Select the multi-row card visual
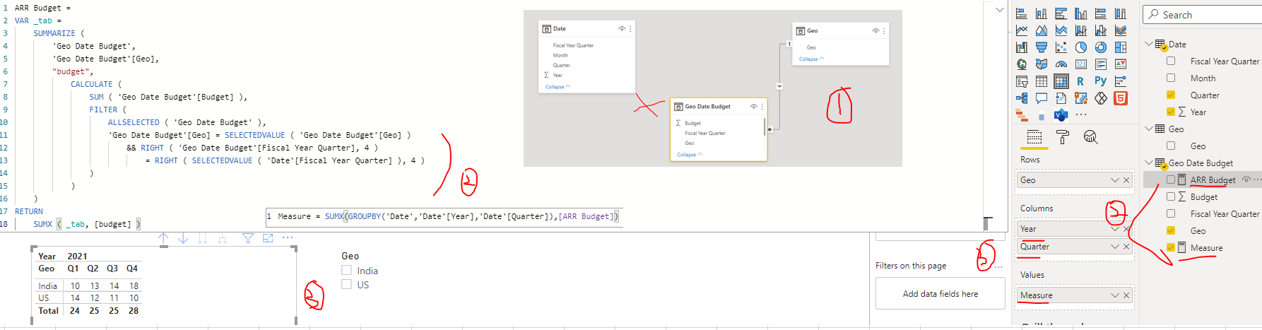This screenshot has height=330, width=1262. coord(1101,64)
